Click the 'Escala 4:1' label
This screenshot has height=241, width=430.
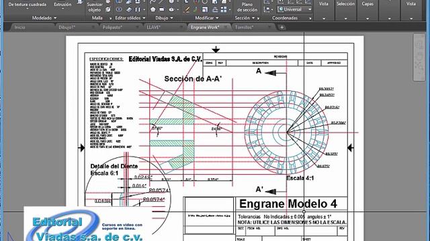[x=300, y=178]
